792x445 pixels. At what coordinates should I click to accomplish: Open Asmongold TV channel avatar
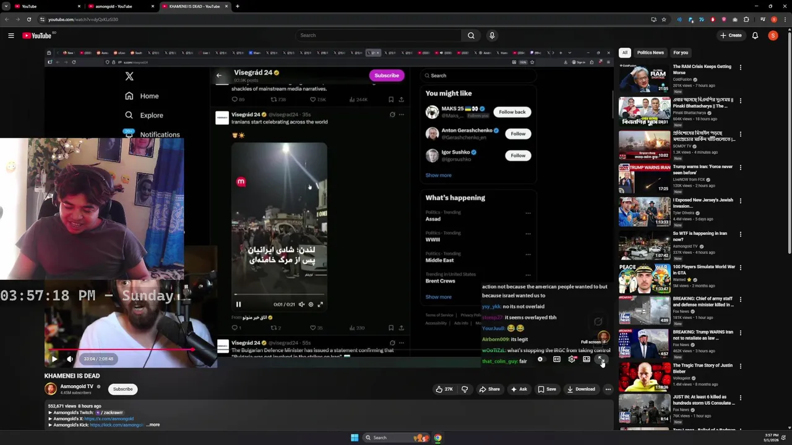pos(51,389)
